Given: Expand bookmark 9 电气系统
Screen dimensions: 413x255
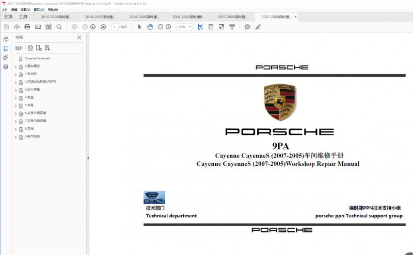Looking at the screenshot, I should click(15, 137).
